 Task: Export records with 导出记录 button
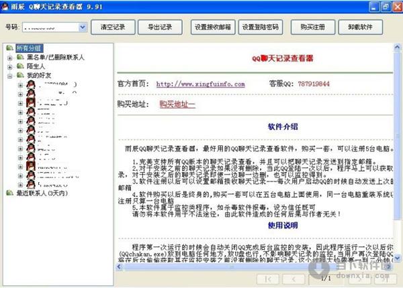[160, 27]
